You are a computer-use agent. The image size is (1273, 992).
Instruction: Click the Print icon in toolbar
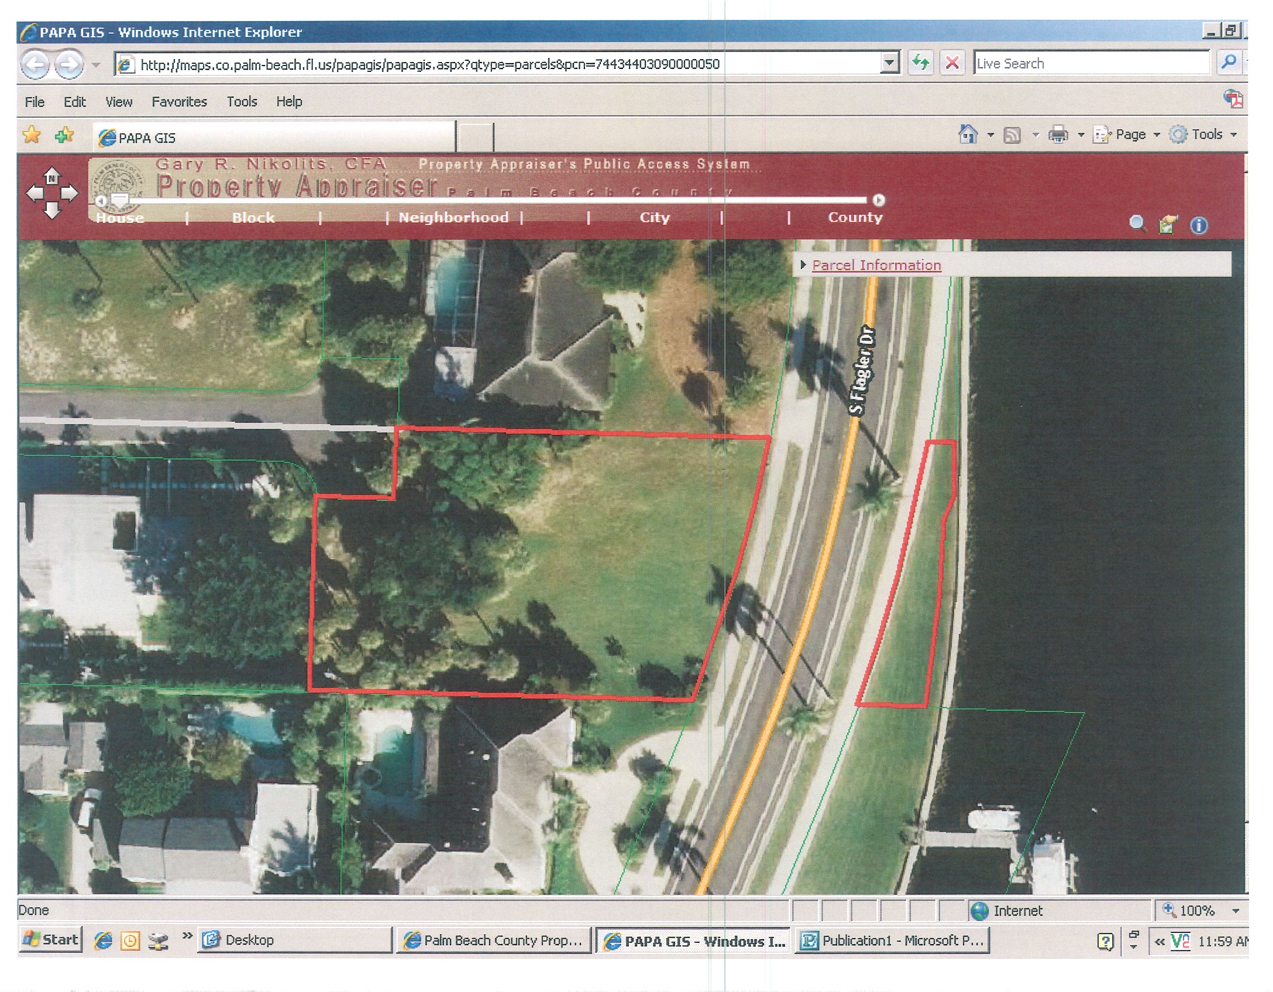pos(1058,135)
